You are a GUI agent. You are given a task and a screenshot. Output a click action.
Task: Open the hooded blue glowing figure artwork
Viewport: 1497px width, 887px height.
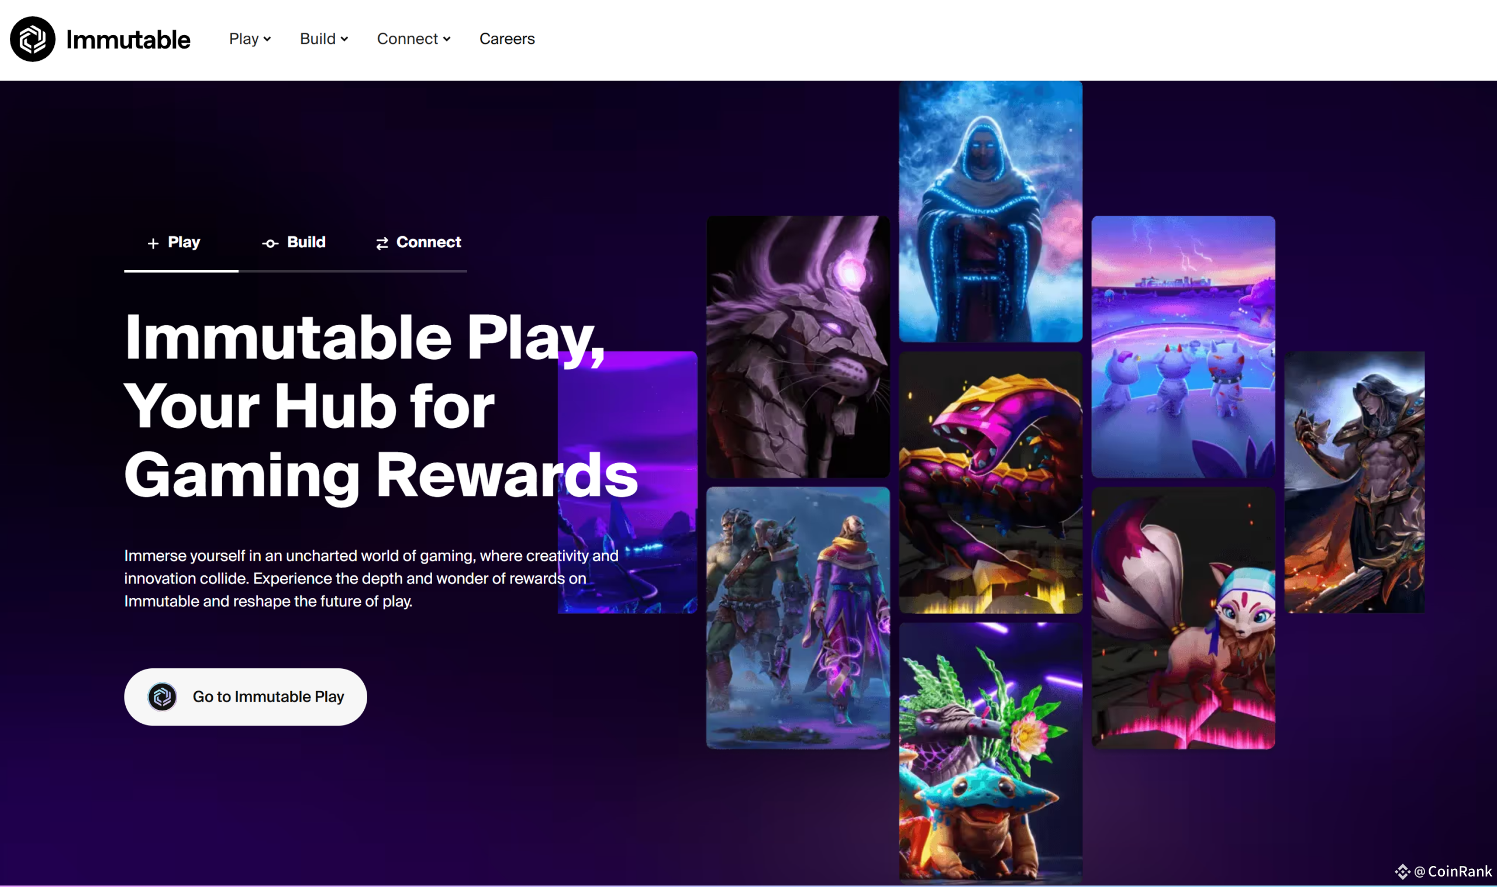click(x=991, y=212)
